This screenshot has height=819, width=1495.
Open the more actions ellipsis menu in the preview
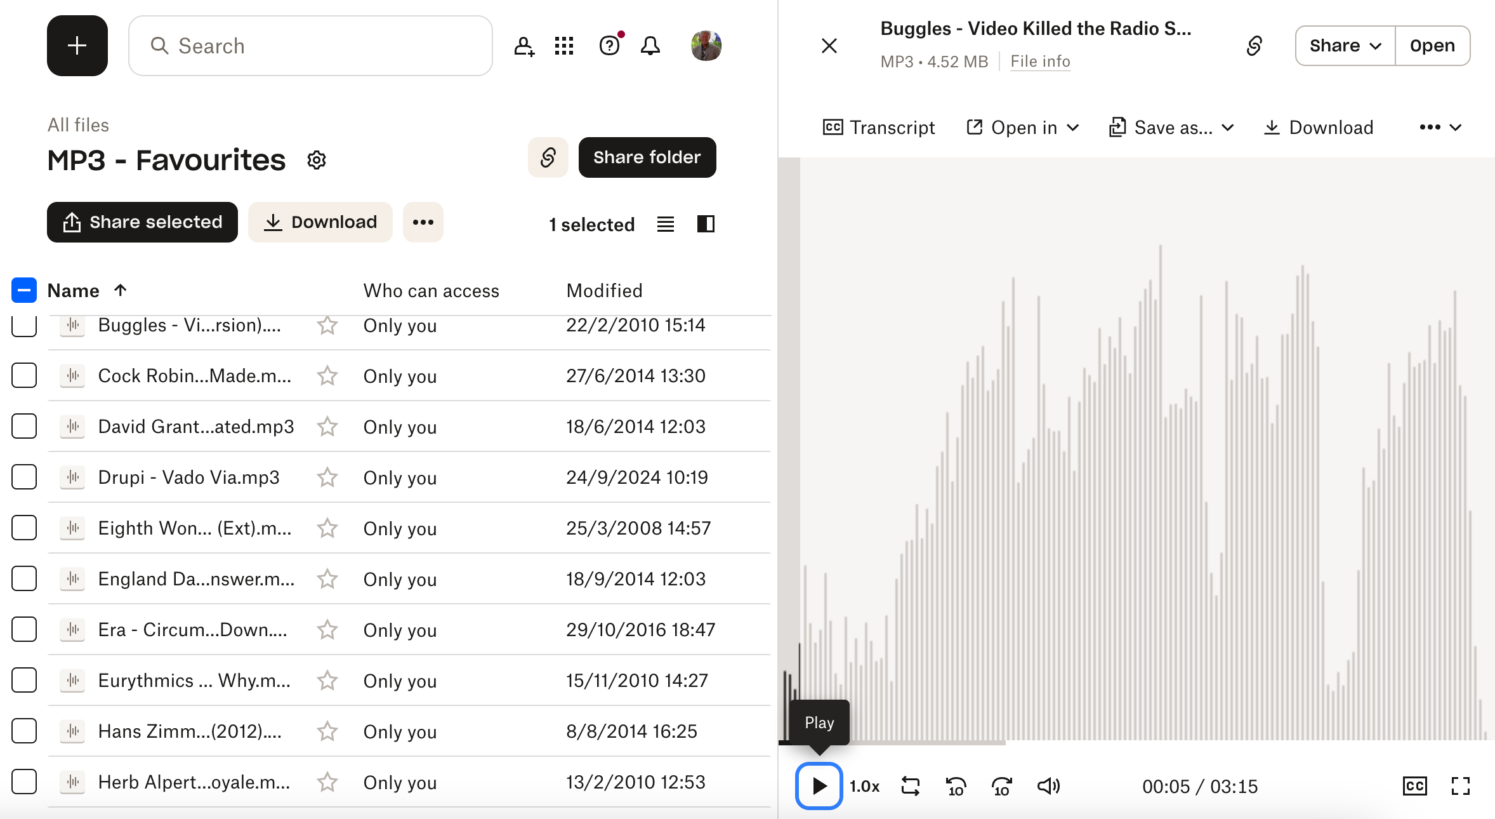1440,128
